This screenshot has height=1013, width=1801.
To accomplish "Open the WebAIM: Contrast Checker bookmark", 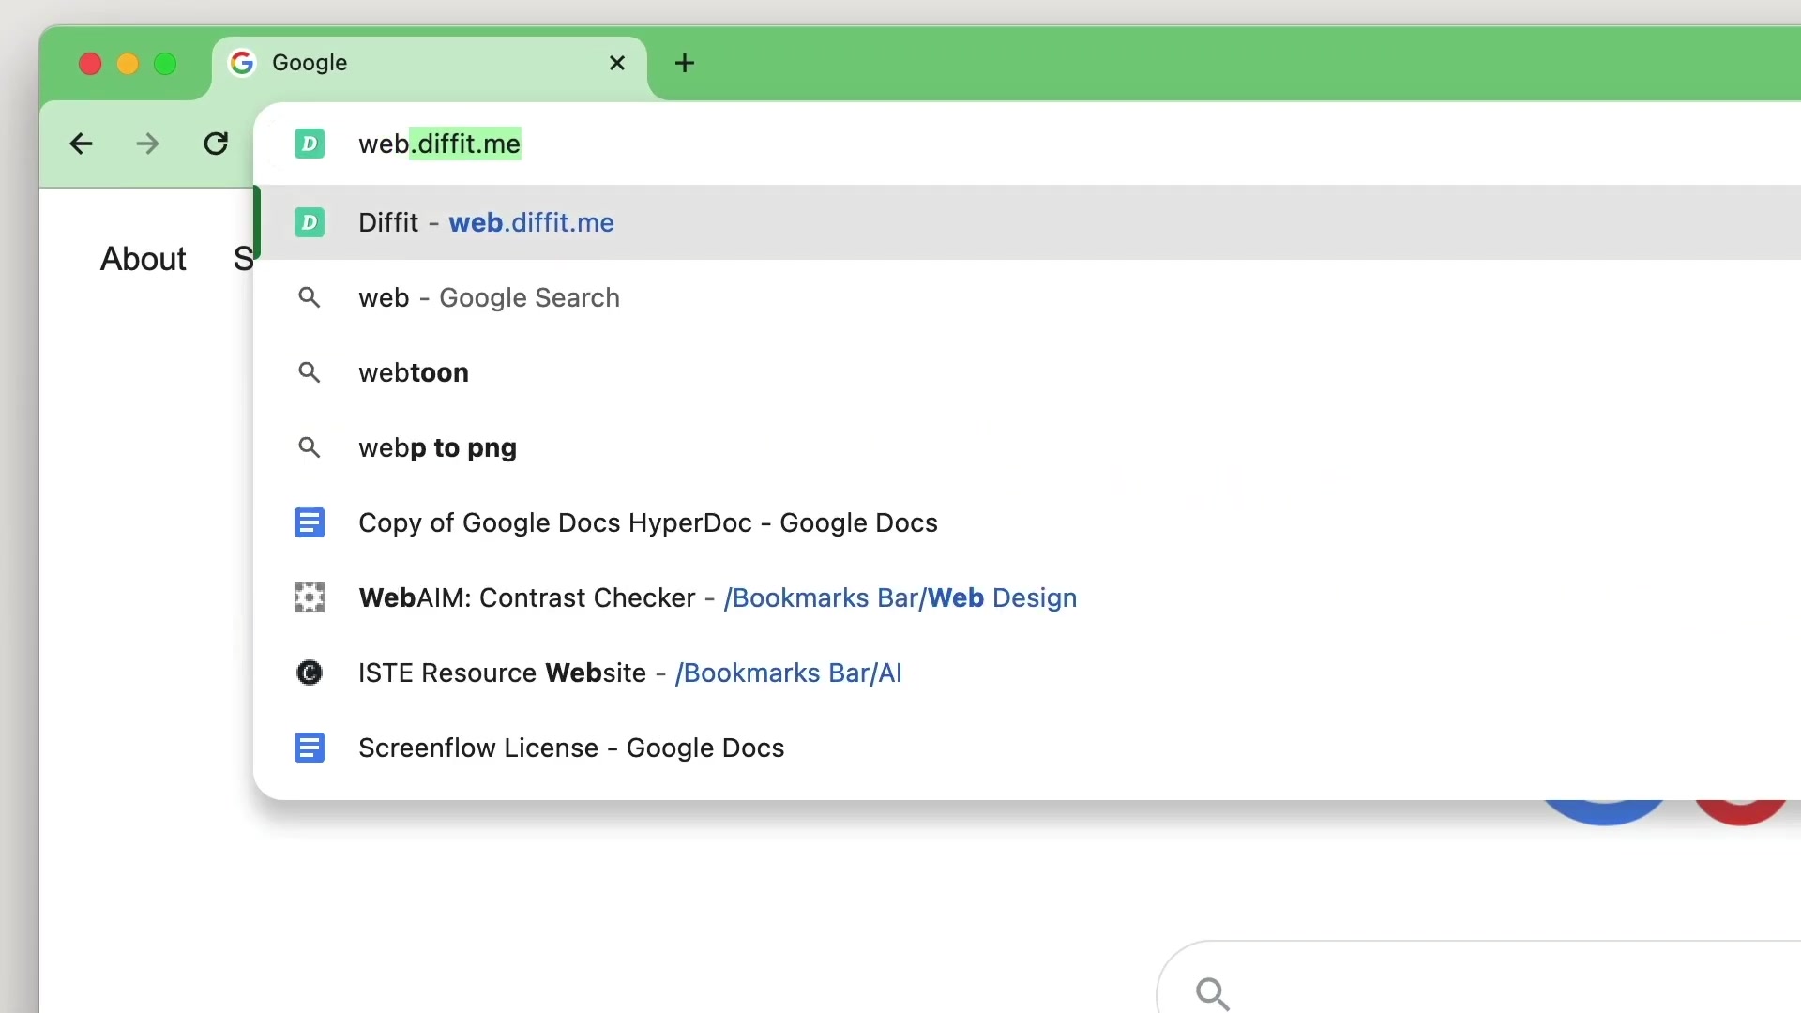I will 1027,597.
